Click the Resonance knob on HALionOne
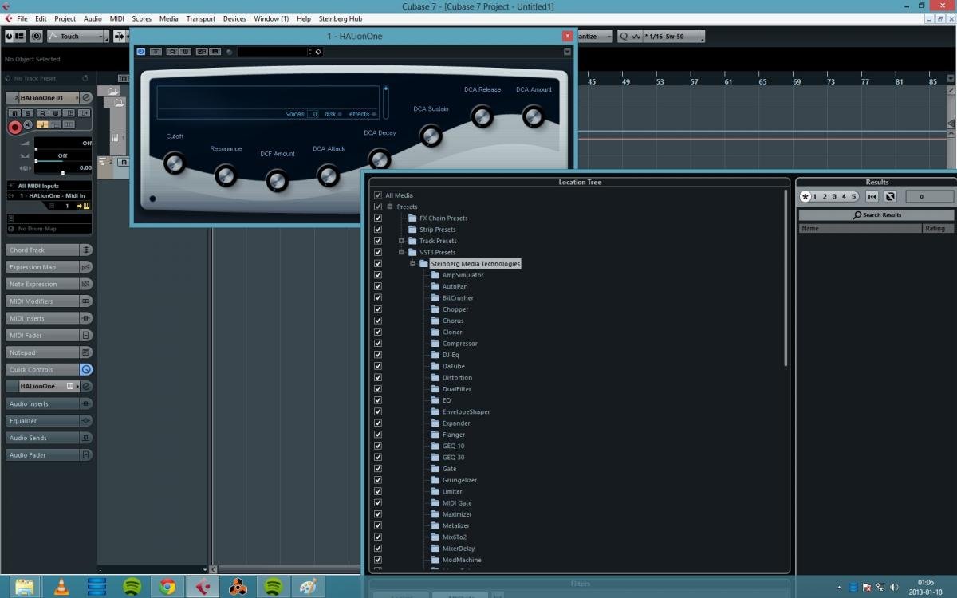This screenshot has width=957, height=598. [226, 175]
